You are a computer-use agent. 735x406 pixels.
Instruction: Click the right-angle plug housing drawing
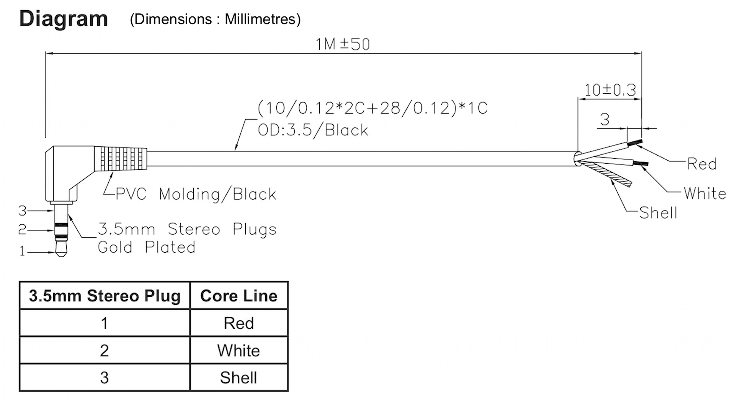point(69,174)
